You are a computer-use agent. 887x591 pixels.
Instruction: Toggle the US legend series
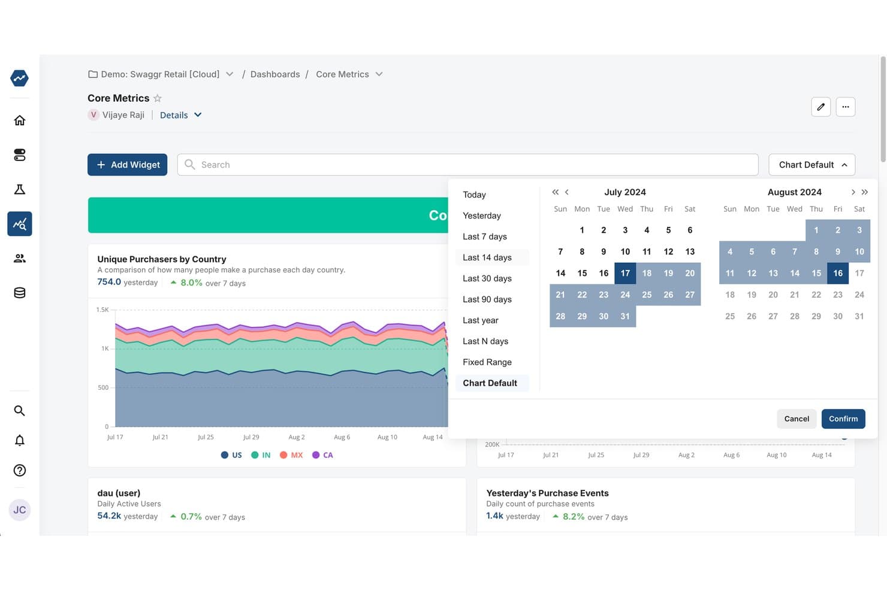coord(231,455)
